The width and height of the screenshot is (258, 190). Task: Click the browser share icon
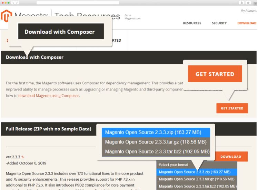pyautogui.click(x=241, y=3)
